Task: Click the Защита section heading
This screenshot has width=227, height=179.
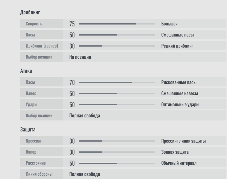Action: pyautogui.click(x=28, y=129)
